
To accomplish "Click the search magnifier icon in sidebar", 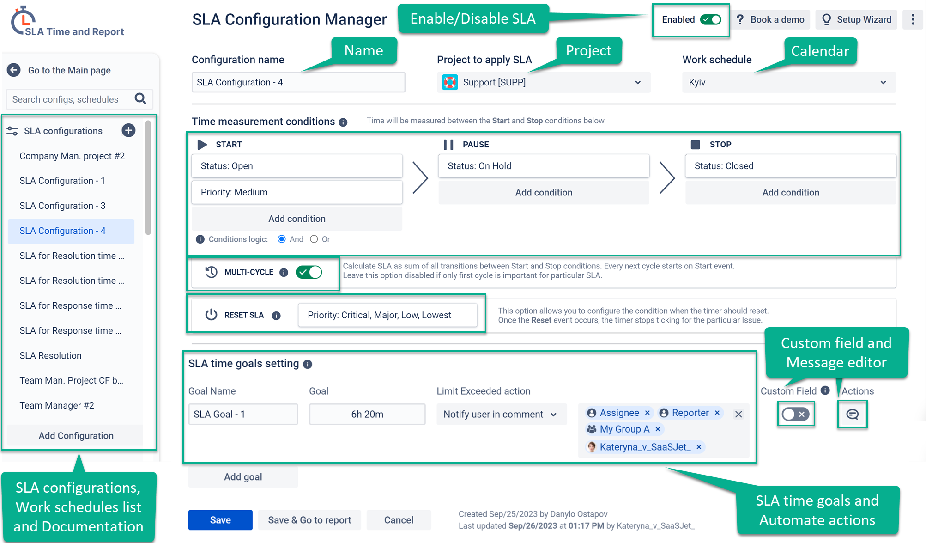I will click(x=141, y=99).
